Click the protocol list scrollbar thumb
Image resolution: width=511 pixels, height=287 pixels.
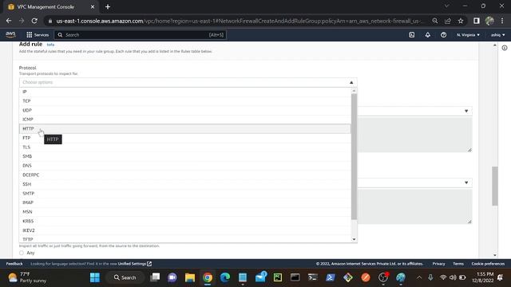pos(354,156)
